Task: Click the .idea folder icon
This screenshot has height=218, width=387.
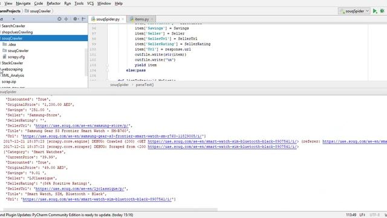Action: tap(4, 44)
